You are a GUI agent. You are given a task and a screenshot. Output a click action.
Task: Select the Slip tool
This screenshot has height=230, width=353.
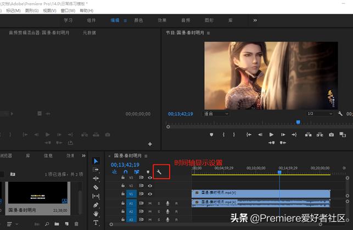(96, 196)
